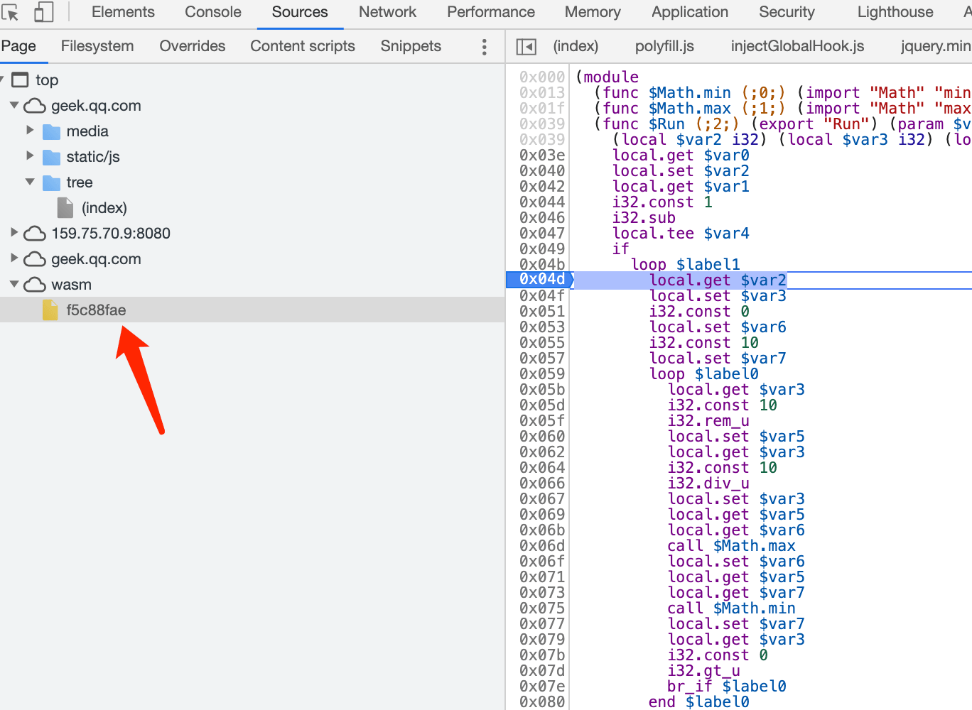Click the 'i32.sub' instruction
972x710 pixels.
click(x=644, y=217)
